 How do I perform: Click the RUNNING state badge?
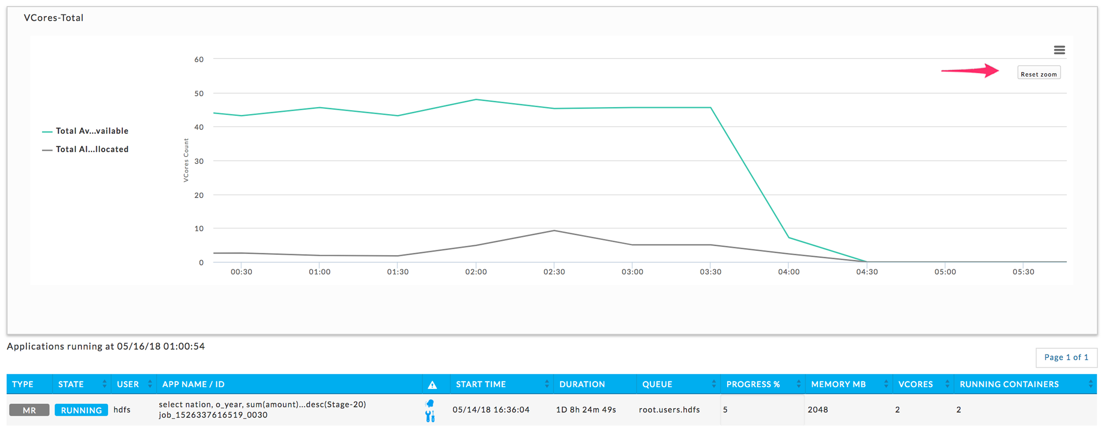[x=81, y=410]
